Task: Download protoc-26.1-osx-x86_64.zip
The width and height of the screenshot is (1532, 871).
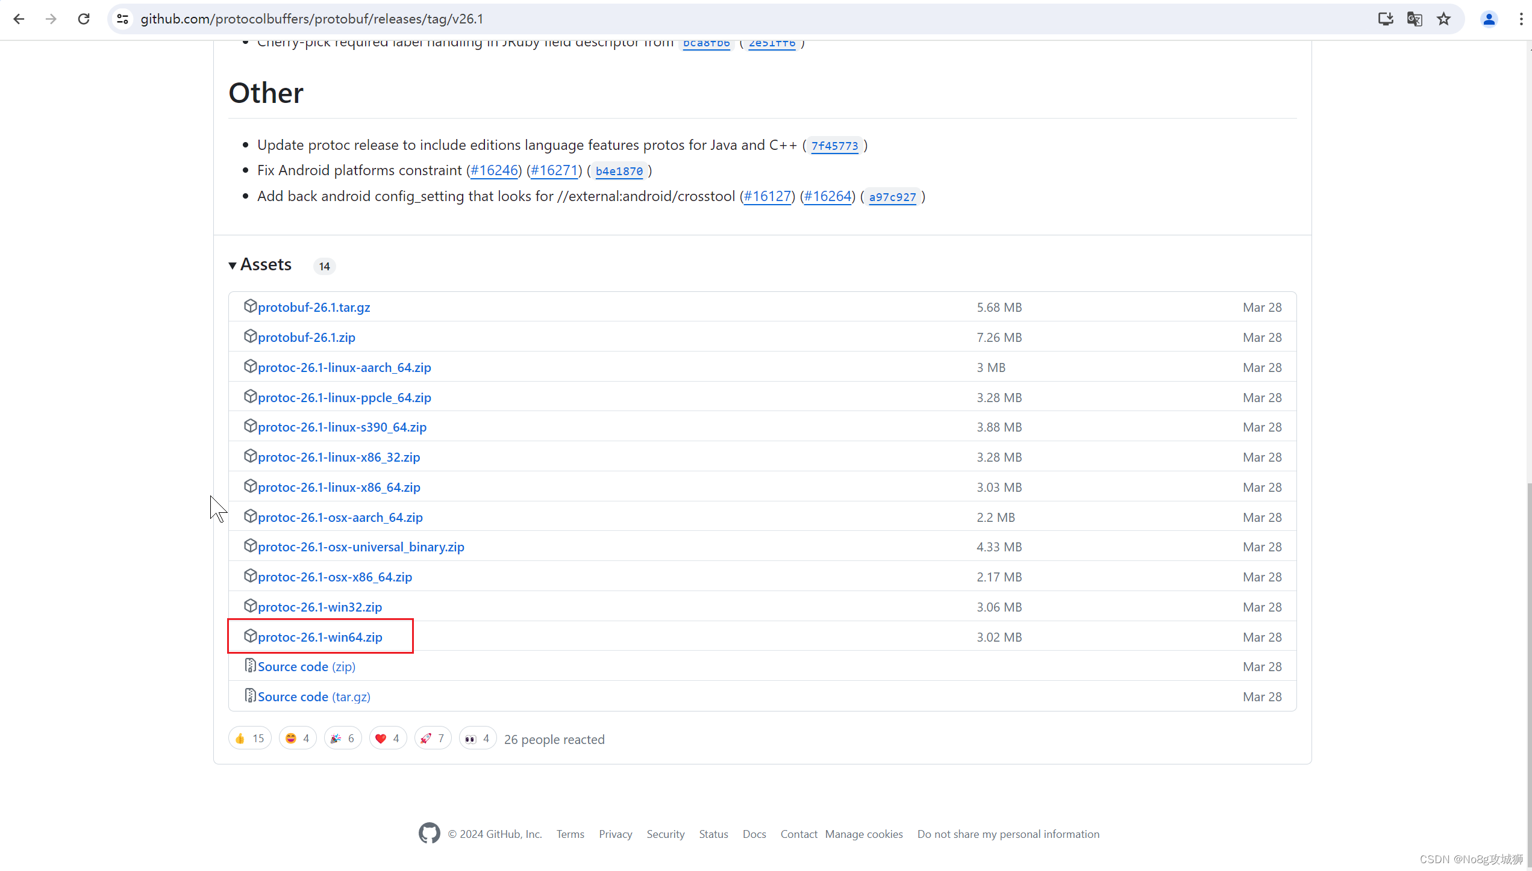Action: [335, 577]
